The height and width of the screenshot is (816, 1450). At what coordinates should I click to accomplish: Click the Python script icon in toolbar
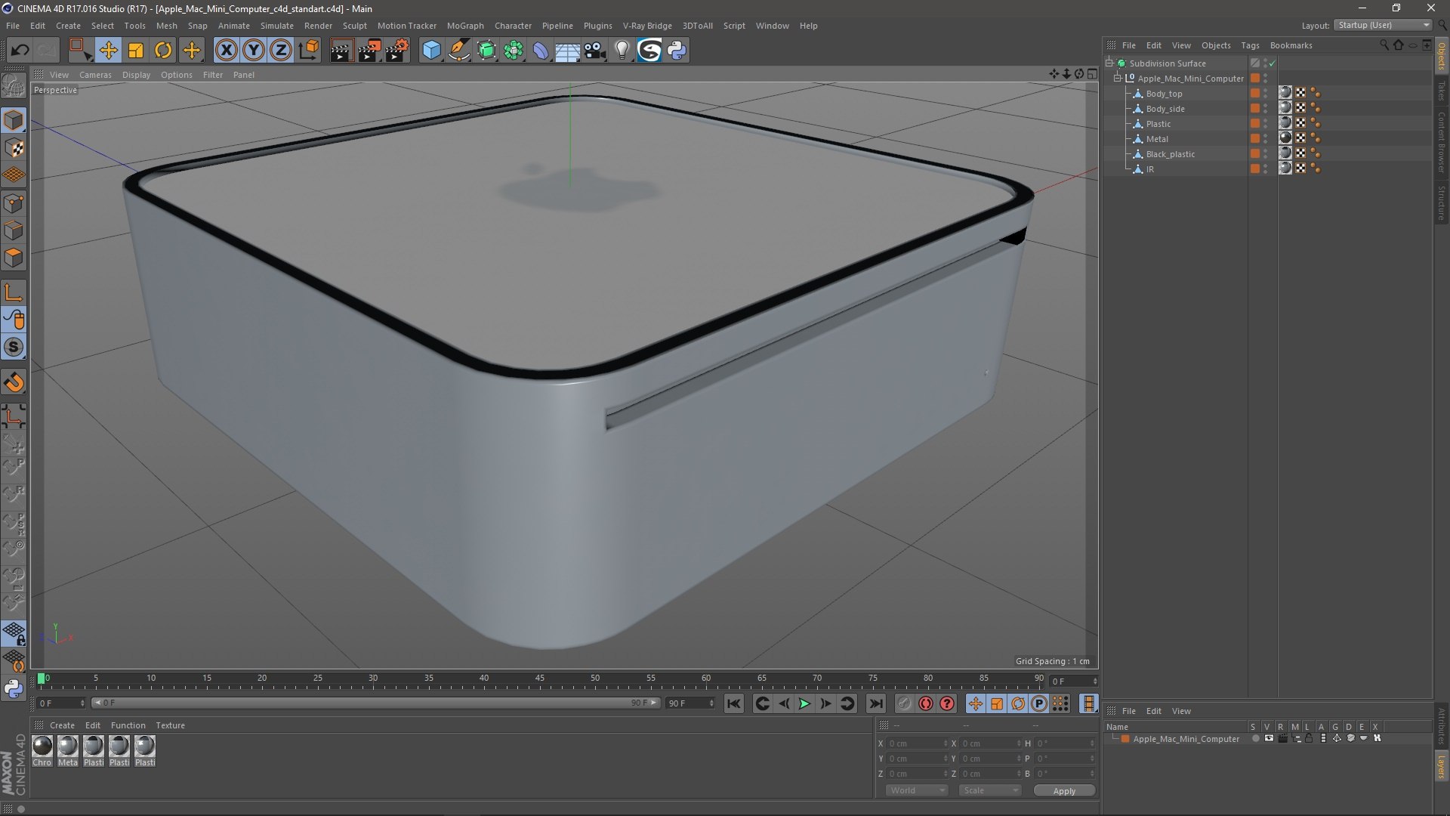click(x=677, y=51)
